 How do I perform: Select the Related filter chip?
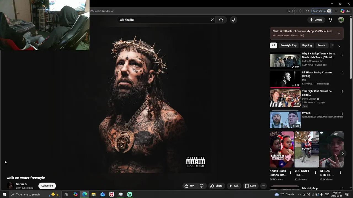click(x=322, y=45)
